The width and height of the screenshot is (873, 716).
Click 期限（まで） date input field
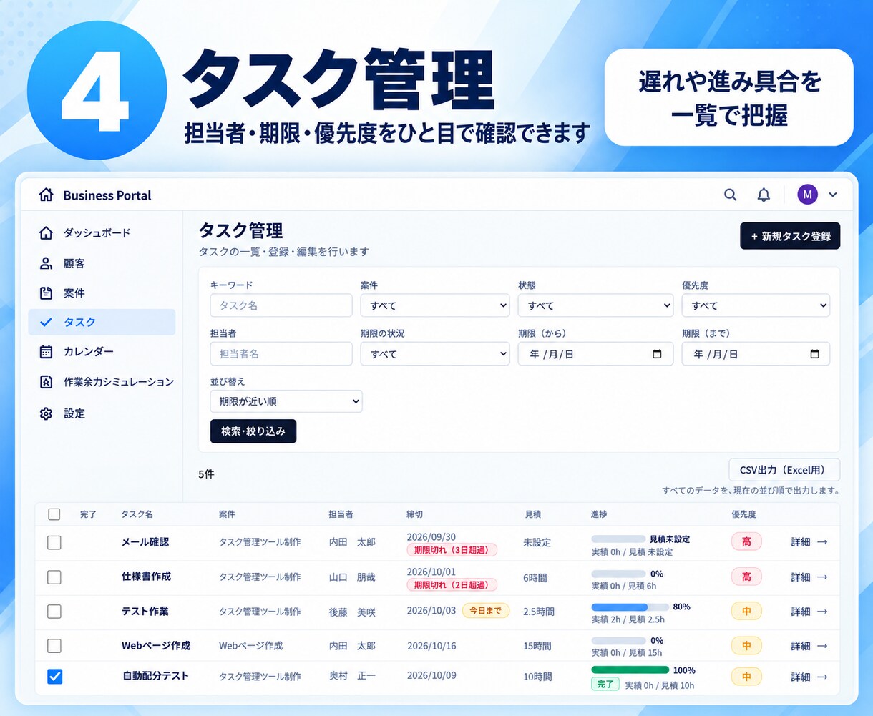tap(756, 354)
